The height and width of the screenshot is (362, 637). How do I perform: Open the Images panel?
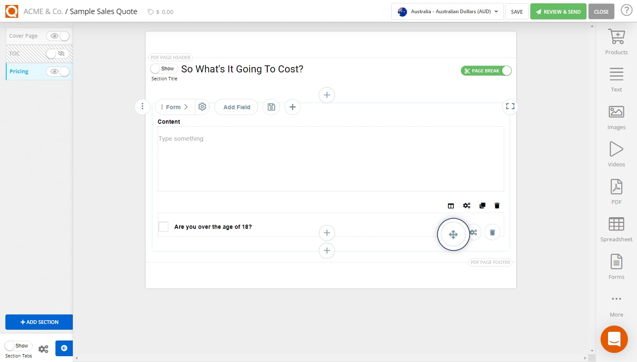click(616, 116)
